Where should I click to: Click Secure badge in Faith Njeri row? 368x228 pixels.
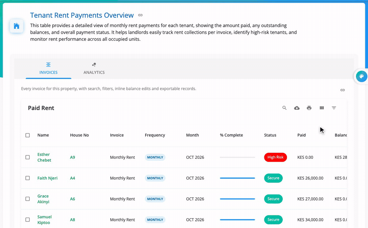coord(273,178)
